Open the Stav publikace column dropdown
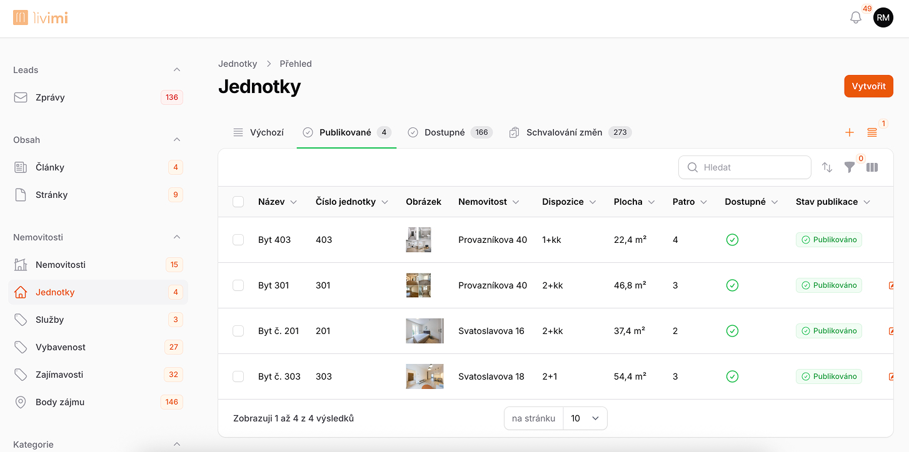This screenshot has width=909, height=452. (866, 202)
